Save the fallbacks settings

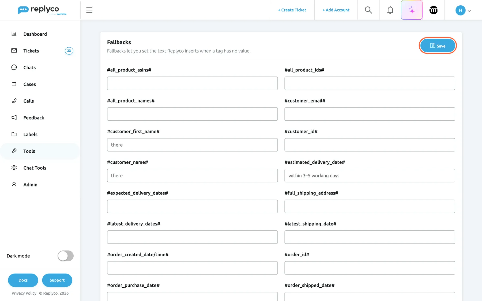[x=438, y=46]
